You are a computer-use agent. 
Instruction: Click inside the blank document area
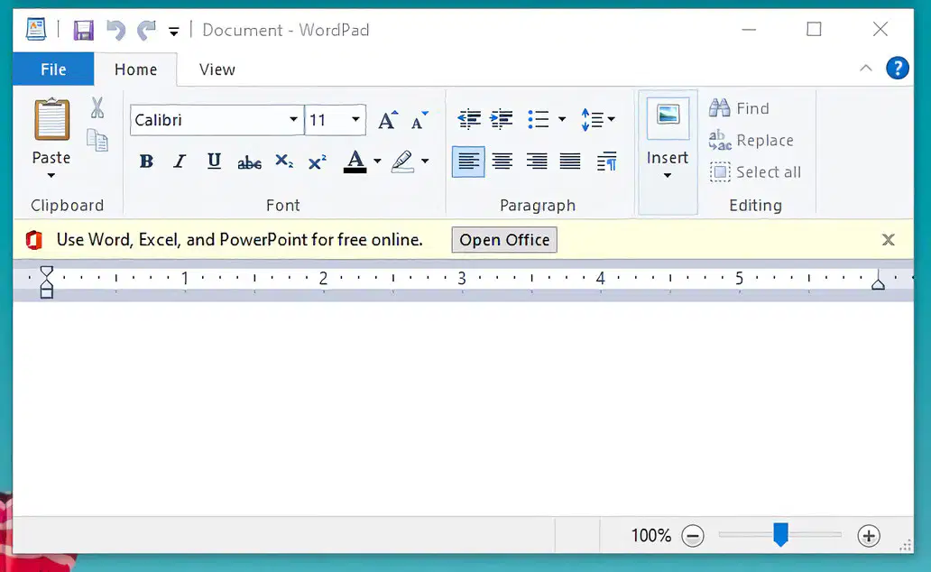pos(463,408)
